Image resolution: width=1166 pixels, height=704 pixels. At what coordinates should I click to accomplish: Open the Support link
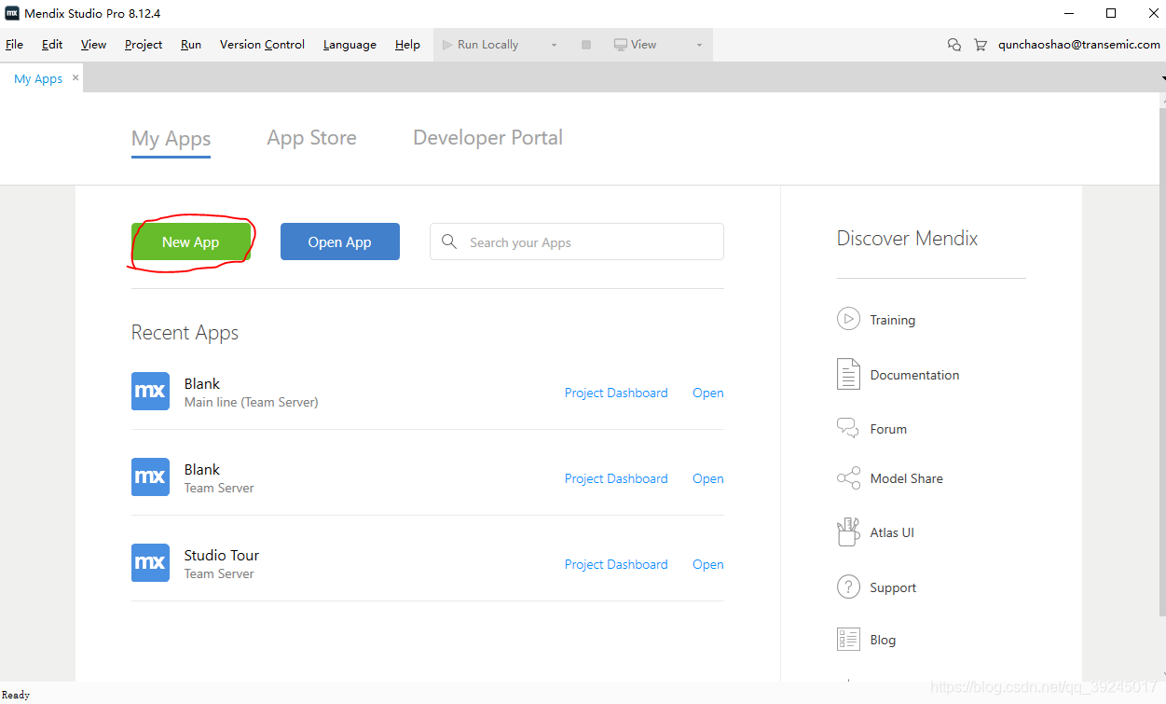893,587
